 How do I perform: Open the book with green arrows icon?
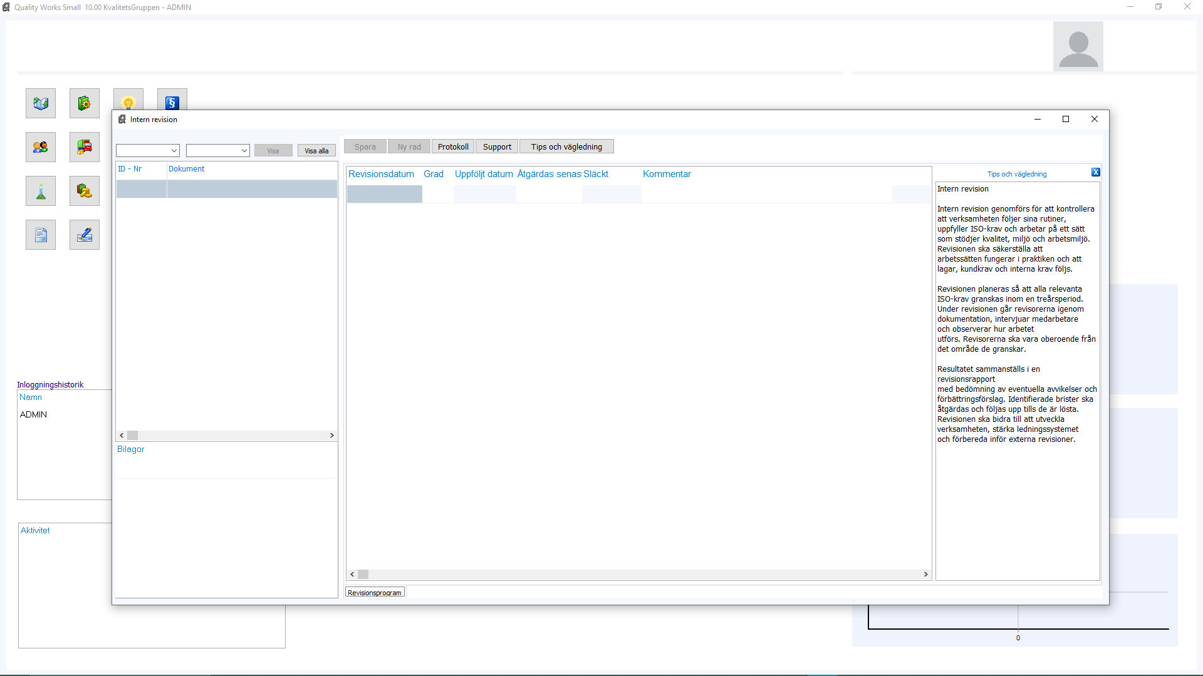tap(41, 103)
